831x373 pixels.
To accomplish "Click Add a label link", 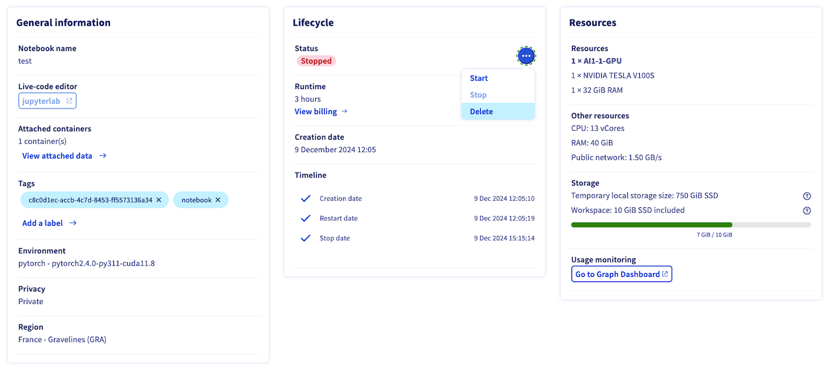I will (42, 223).
